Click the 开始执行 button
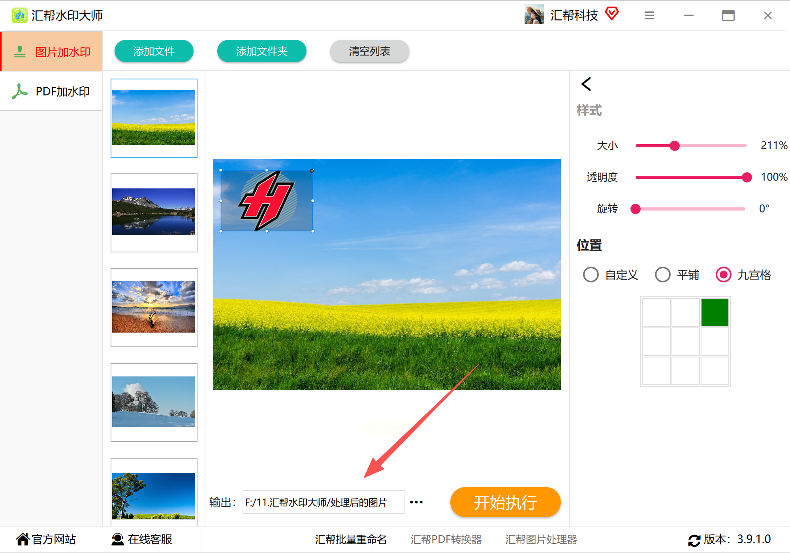The image size is (790, 553). click(505, 502)
